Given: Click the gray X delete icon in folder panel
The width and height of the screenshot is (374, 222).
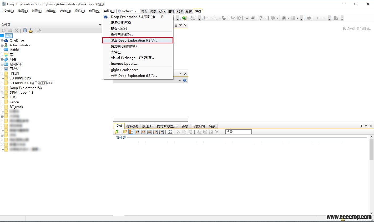Looking at the screenshot, I should [x=16, y=31].
